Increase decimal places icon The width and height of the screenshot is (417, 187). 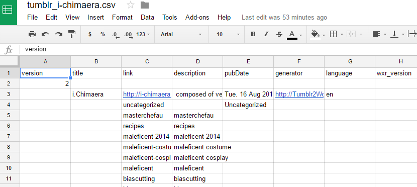click(129, 35)
